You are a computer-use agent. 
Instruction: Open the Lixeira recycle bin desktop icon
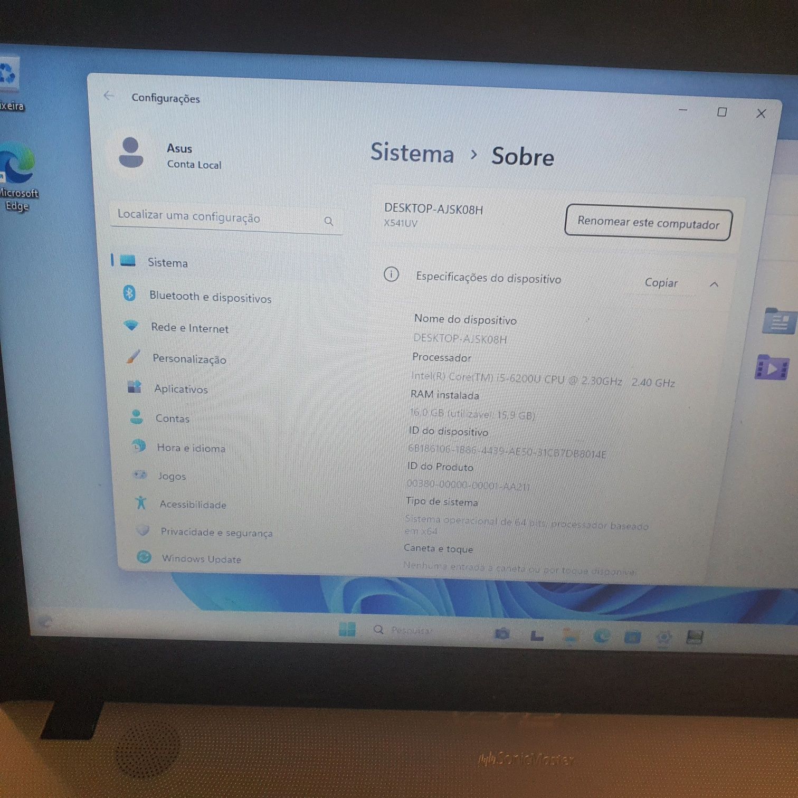tap(11, 84)
